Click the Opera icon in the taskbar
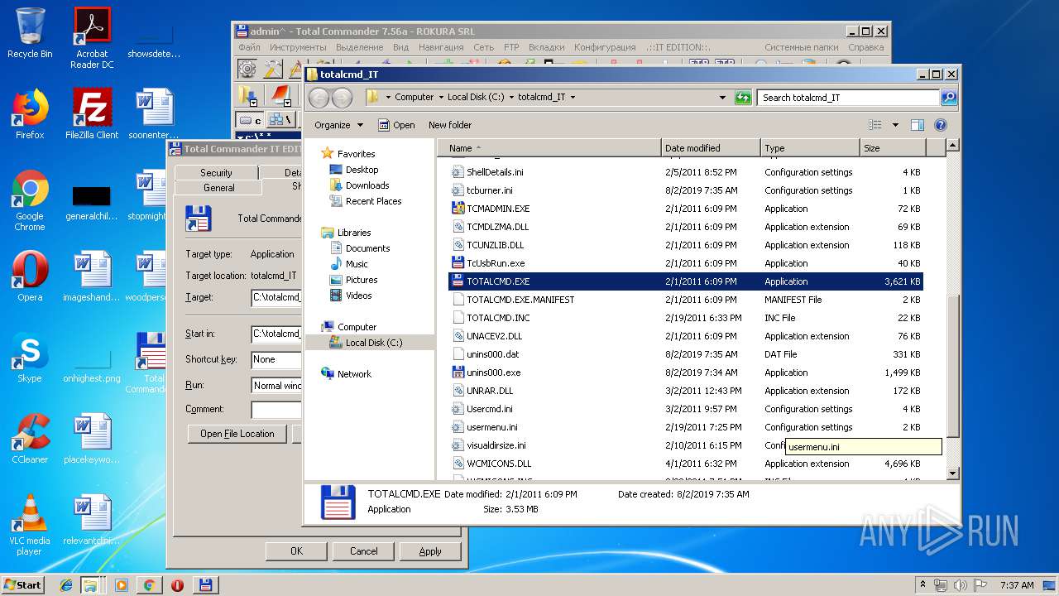The width and height of the screenshot is (1059, 596). 177,585
